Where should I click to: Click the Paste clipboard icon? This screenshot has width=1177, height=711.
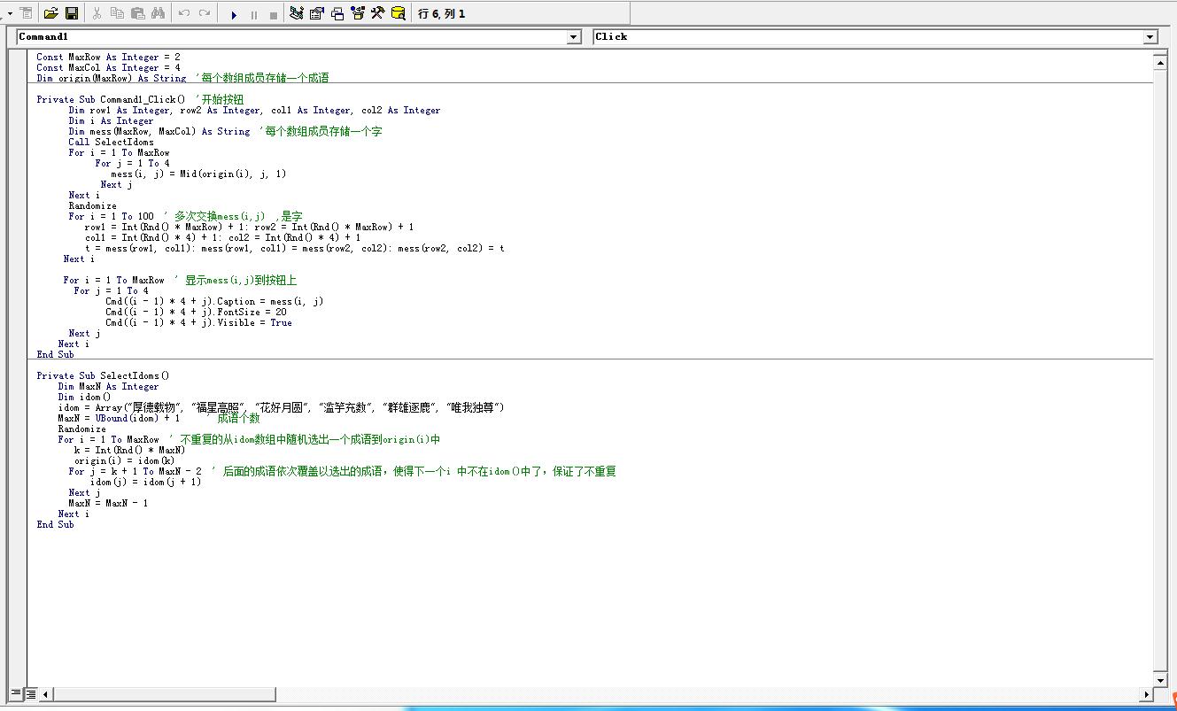coord(137,13)
